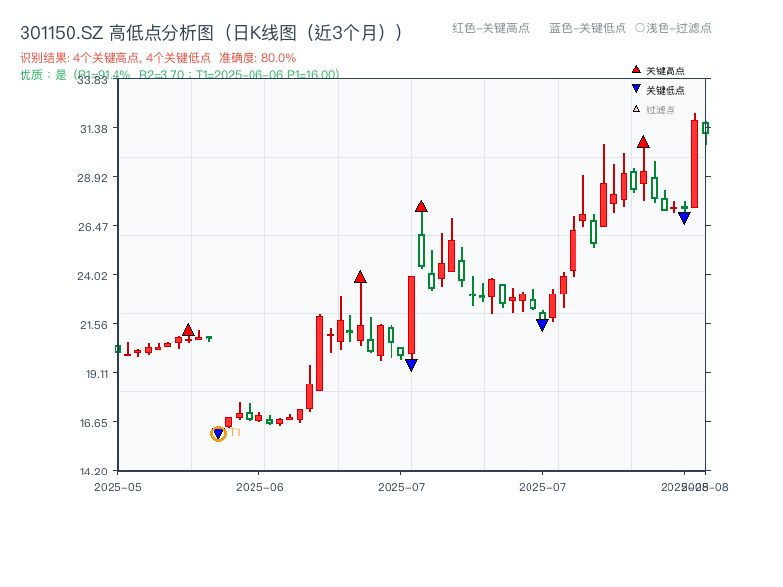Select the red triangle above the late-June swing high

coord(360,276)
